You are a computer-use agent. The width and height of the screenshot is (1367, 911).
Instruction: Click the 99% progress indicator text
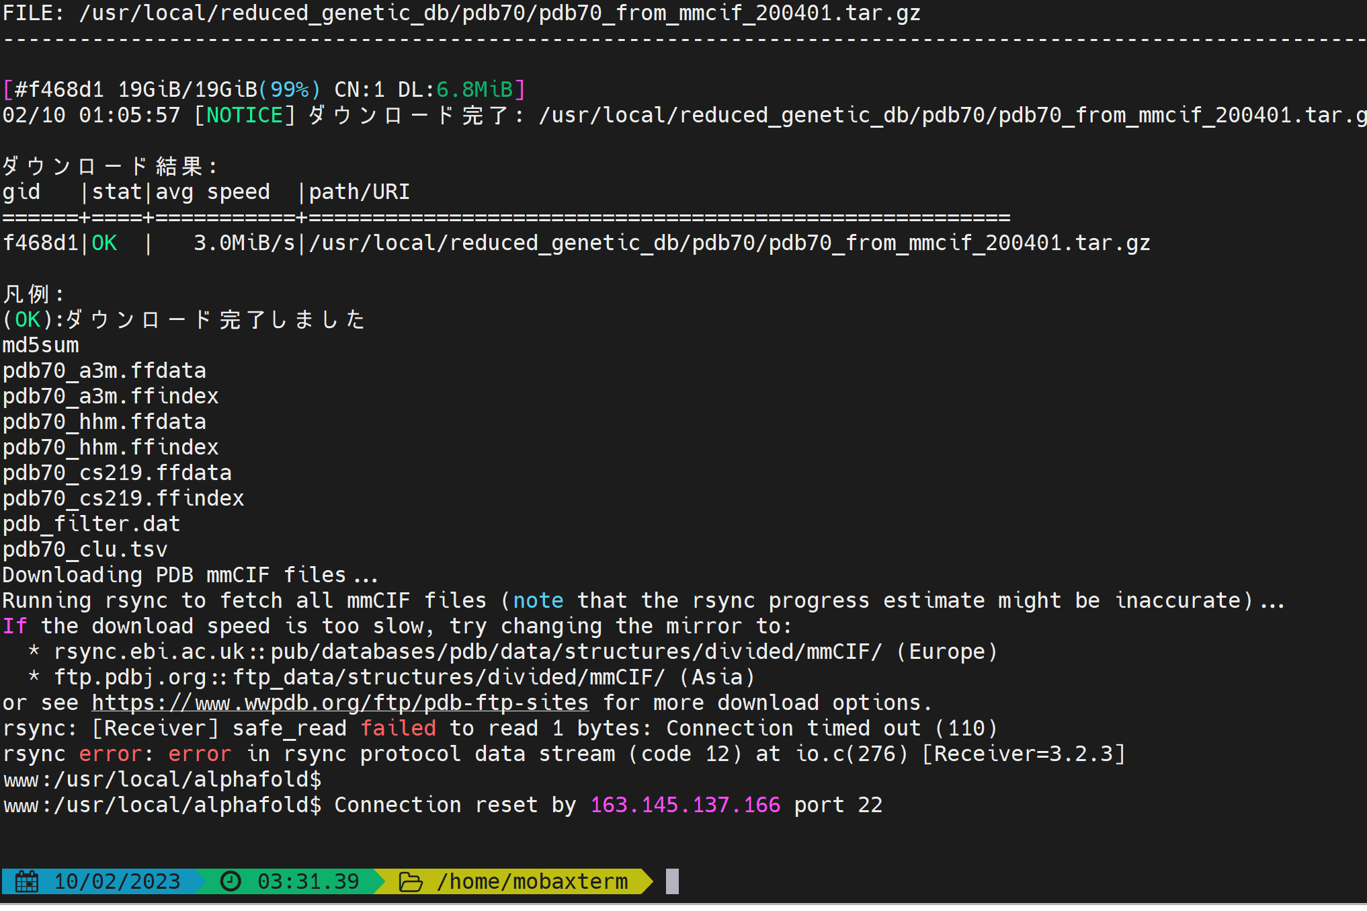pos(289,89)
